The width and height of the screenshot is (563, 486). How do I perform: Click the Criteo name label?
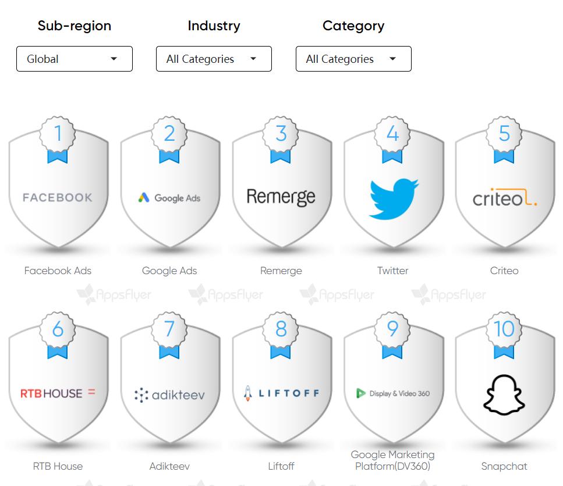pos(504,271)
